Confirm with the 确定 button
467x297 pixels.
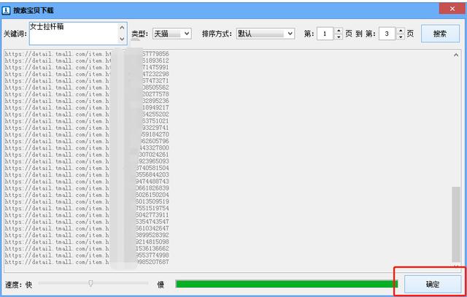[432, 284]
